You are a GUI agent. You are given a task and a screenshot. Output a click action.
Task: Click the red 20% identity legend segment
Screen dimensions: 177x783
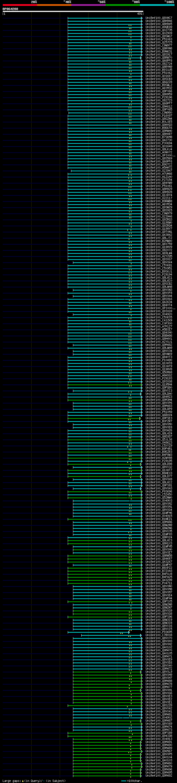[x=20, y=5]
